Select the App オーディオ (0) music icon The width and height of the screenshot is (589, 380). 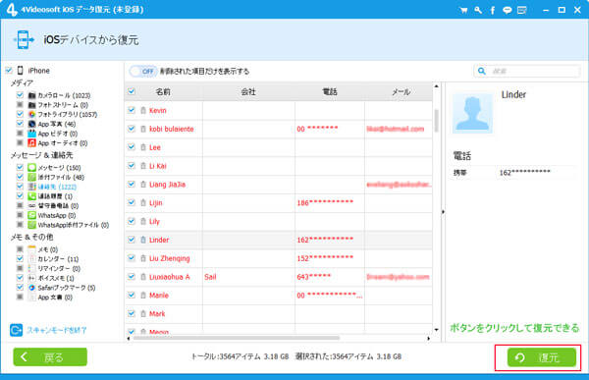click(32, 142)
